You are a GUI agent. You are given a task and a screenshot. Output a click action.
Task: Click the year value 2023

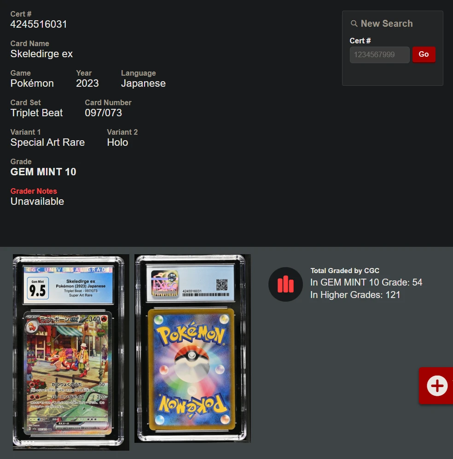[87, 83]
